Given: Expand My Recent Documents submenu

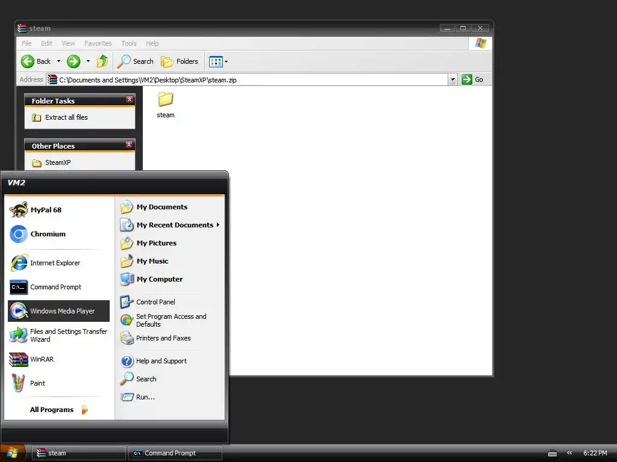Looking at the screenshot, I should 170,225.
